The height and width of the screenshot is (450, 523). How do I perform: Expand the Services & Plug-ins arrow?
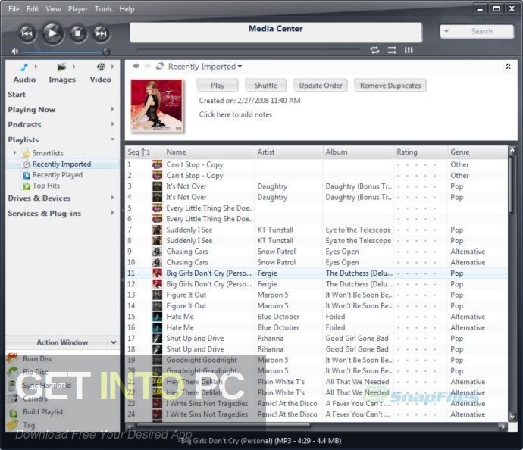[x=113, y=213]
